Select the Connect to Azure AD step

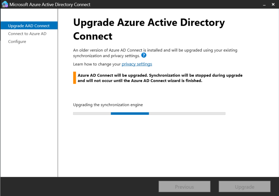click(x=27, y=34)
